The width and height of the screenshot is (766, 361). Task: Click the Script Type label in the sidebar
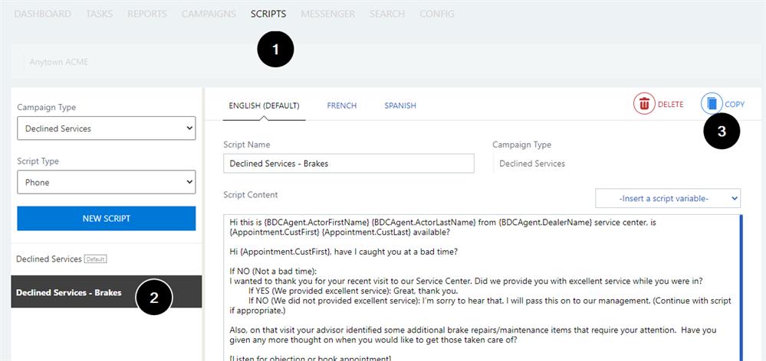coord(38,161)
